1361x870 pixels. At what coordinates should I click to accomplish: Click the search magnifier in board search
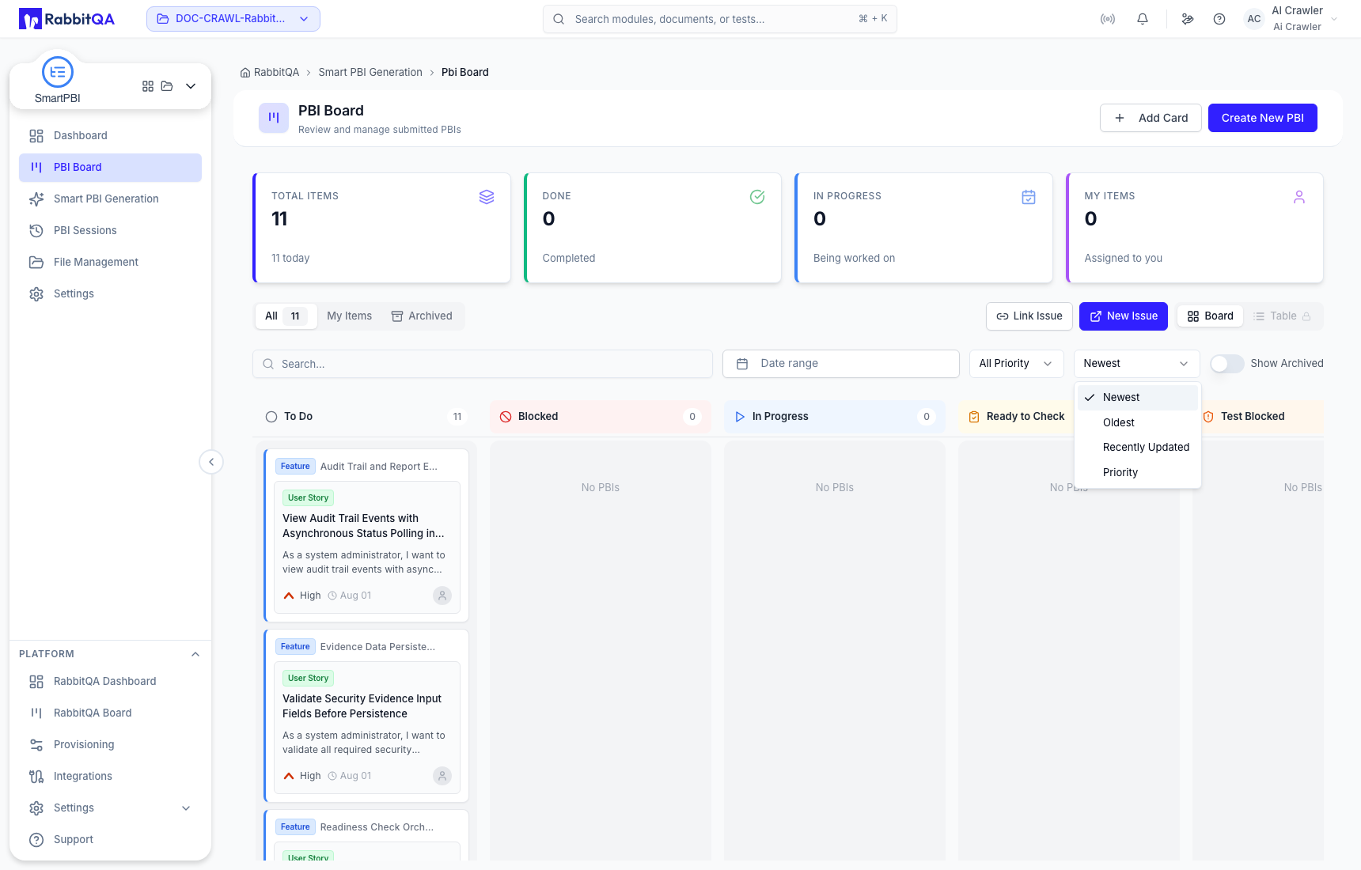(268, 364)
